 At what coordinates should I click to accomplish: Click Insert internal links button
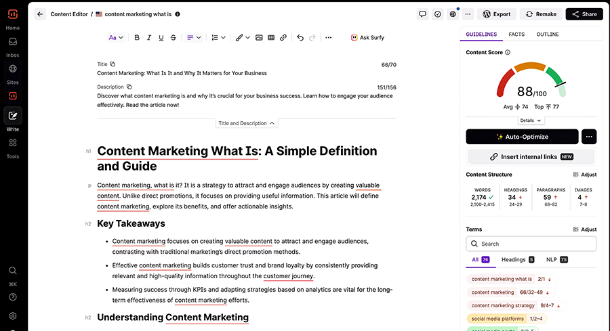(531, 157)
